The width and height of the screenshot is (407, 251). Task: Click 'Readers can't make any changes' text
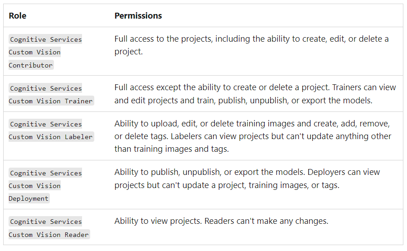point(266,221)
